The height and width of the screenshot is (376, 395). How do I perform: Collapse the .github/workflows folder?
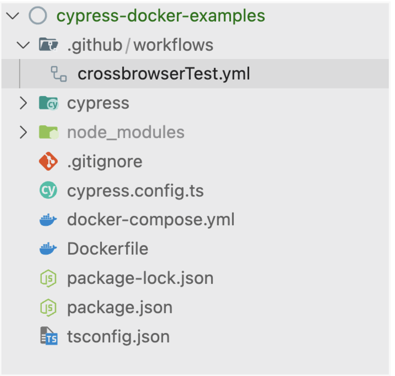[23, 44]
